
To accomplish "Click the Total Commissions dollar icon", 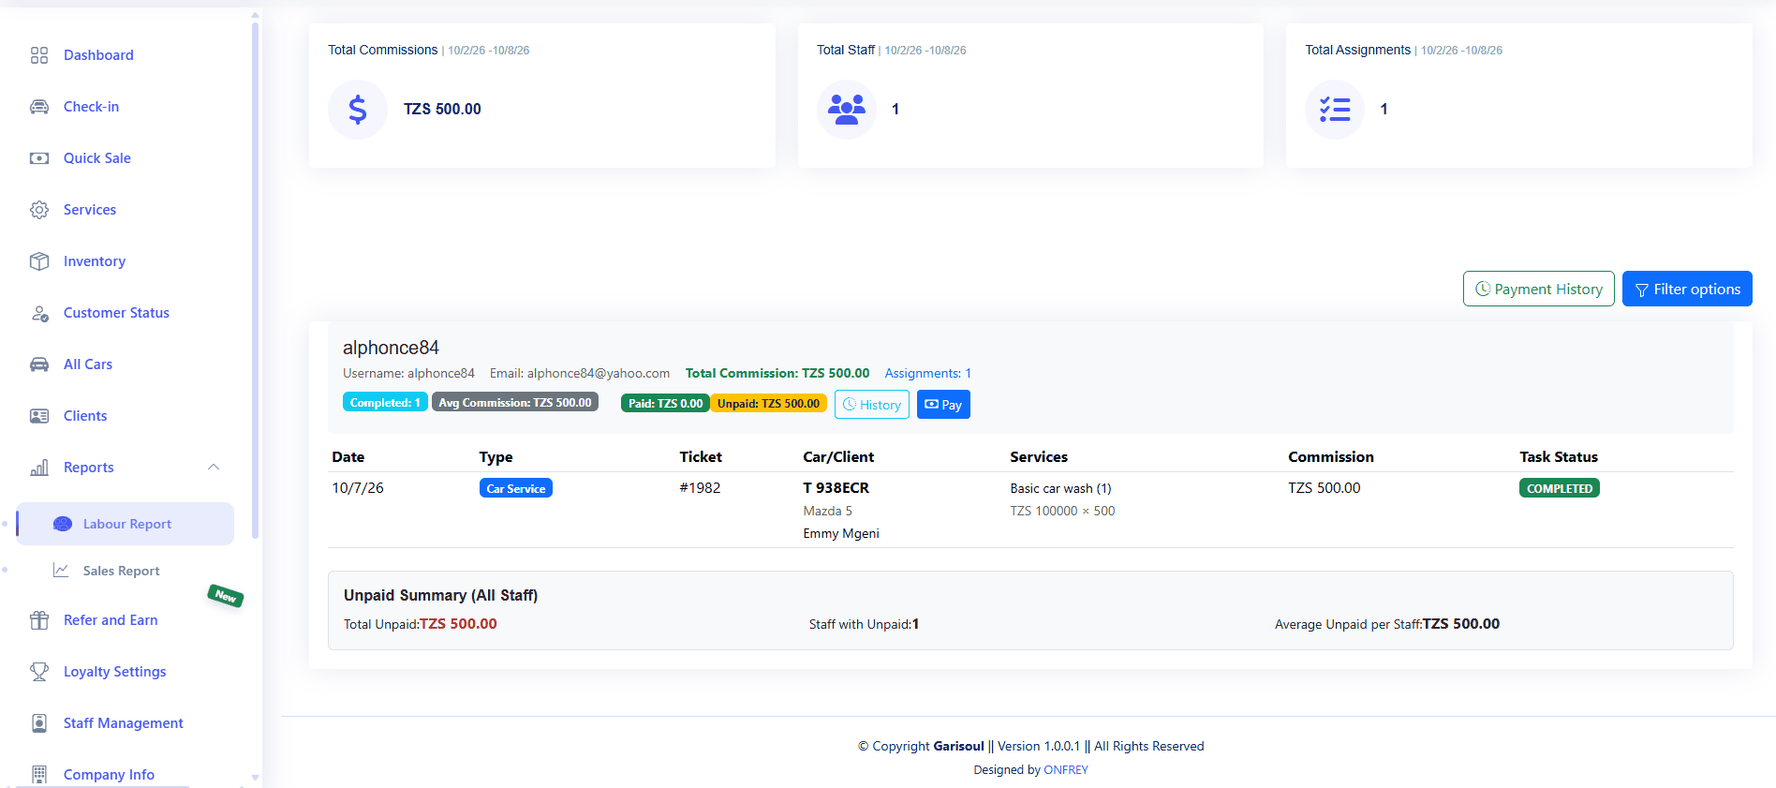I will [x=358, y=110].
